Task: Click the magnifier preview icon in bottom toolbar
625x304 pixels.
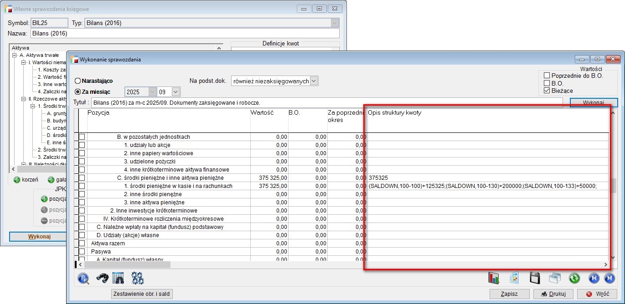Action: click(83, 278)
